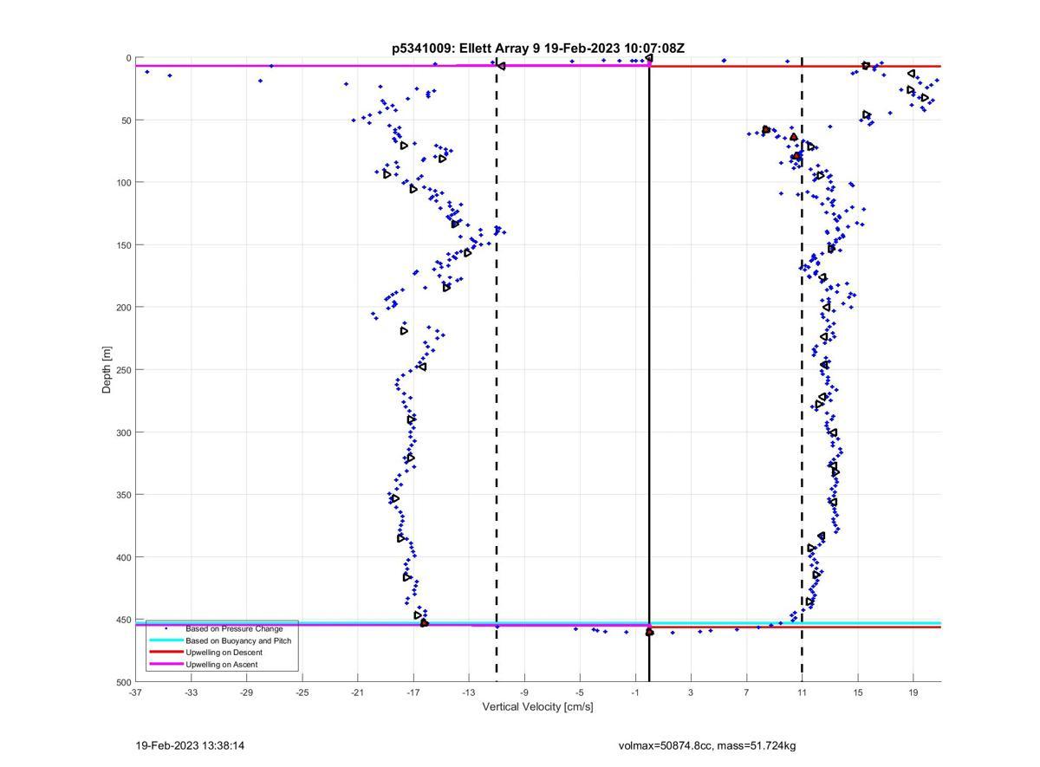Screen dimensions: 1040x767
Task: Click depth axis tick label '500'
Action: coord(123,682)
